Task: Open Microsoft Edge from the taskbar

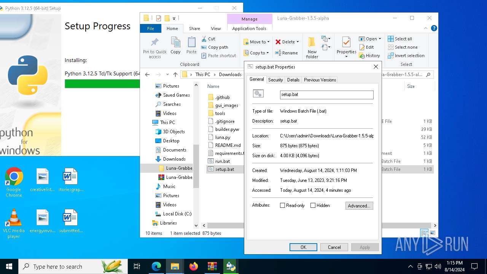Action: [156, 266]
